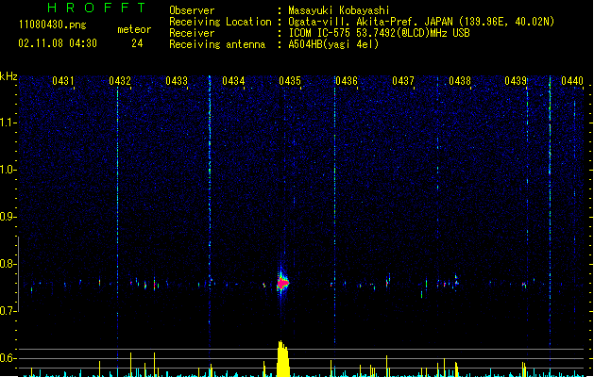Click the ICOM IC-575 receiver text
The width and height of the screenshot is (594, 377).
click(379, 33)
